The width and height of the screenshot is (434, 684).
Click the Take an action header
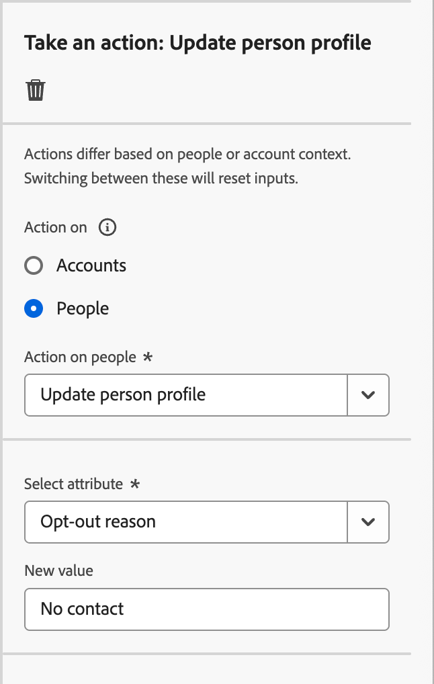[x=198, y=42]
